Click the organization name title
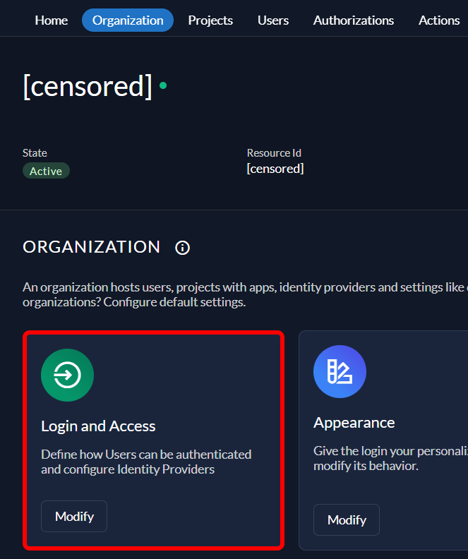The width and height of the screenshot is (468, 559). [x=88, y=86]
